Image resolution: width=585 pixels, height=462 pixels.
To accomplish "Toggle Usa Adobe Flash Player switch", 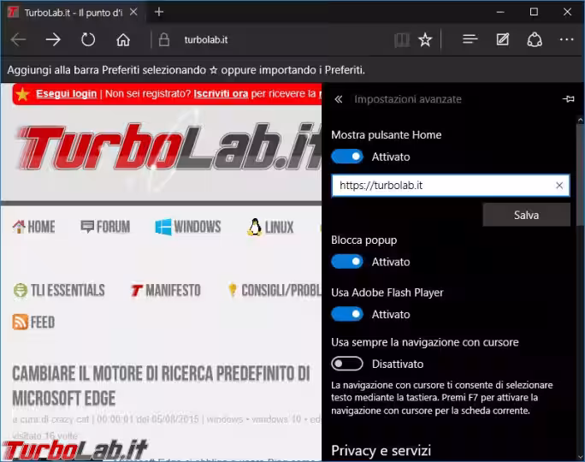I will [347, 314].
